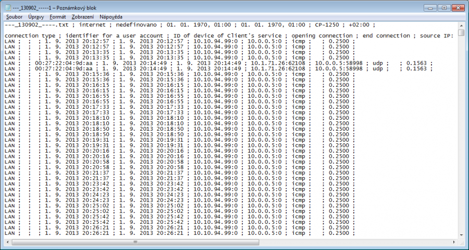Click first 0.1563 value
This screenshot has height=250, width=469.
416,63
